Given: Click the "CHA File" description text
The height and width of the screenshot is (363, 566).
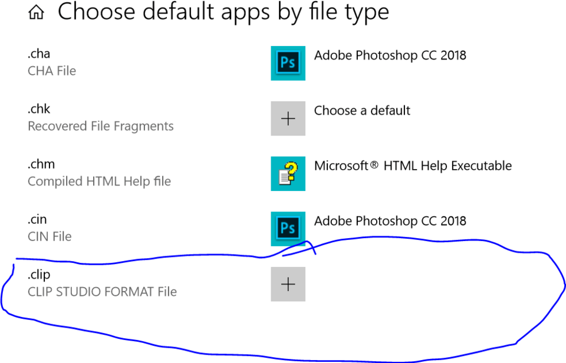Looking at the screenshot, I should pos(52,71).
